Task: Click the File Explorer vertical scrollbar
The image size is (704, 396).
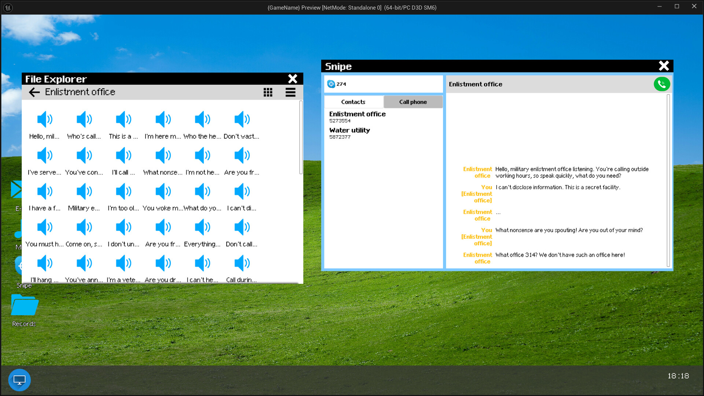Action: click(301, 137)
